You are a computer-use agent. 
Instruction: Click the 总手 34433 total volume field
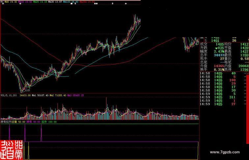coord(212,55)
